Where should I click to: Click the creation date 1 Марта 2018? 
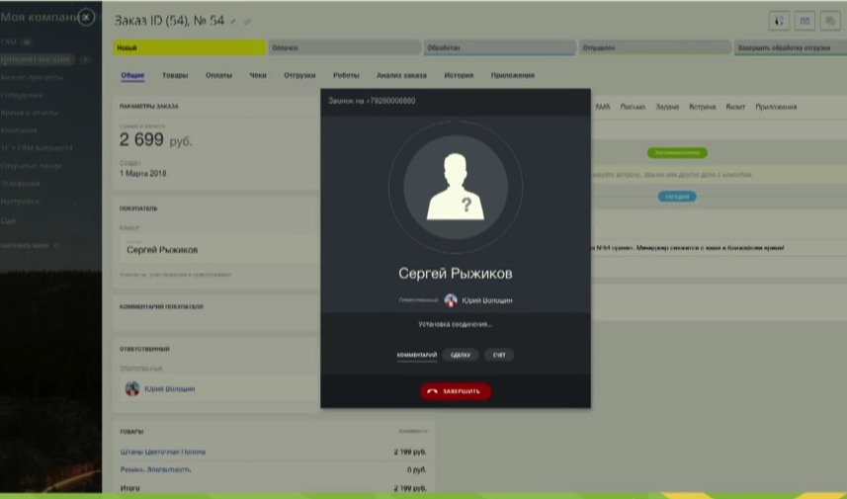(x=142, y=173)
